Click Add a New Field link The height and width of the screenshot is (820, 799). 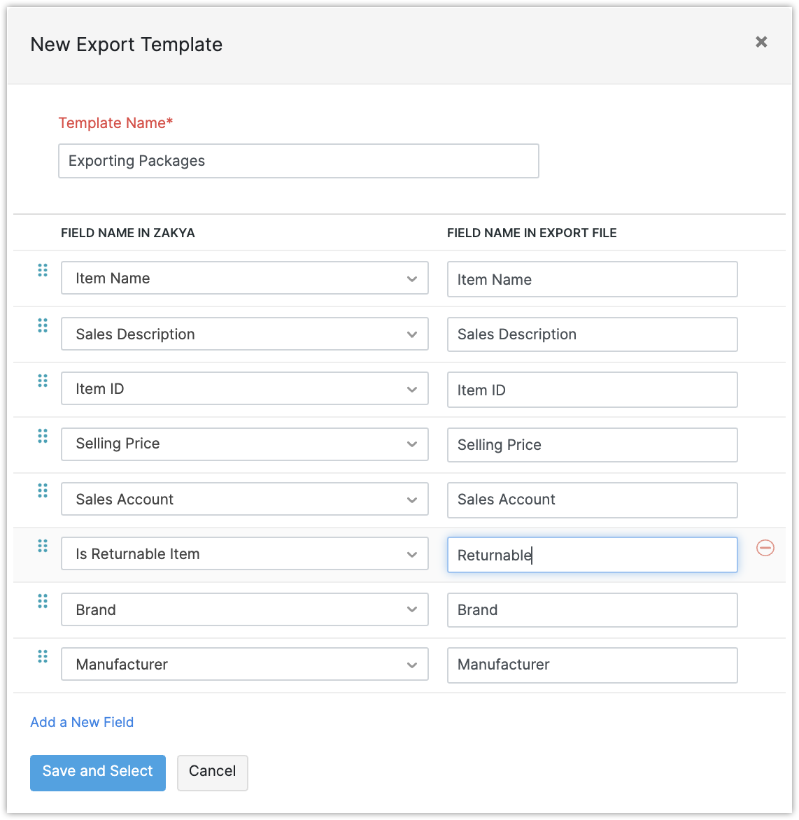82,722
